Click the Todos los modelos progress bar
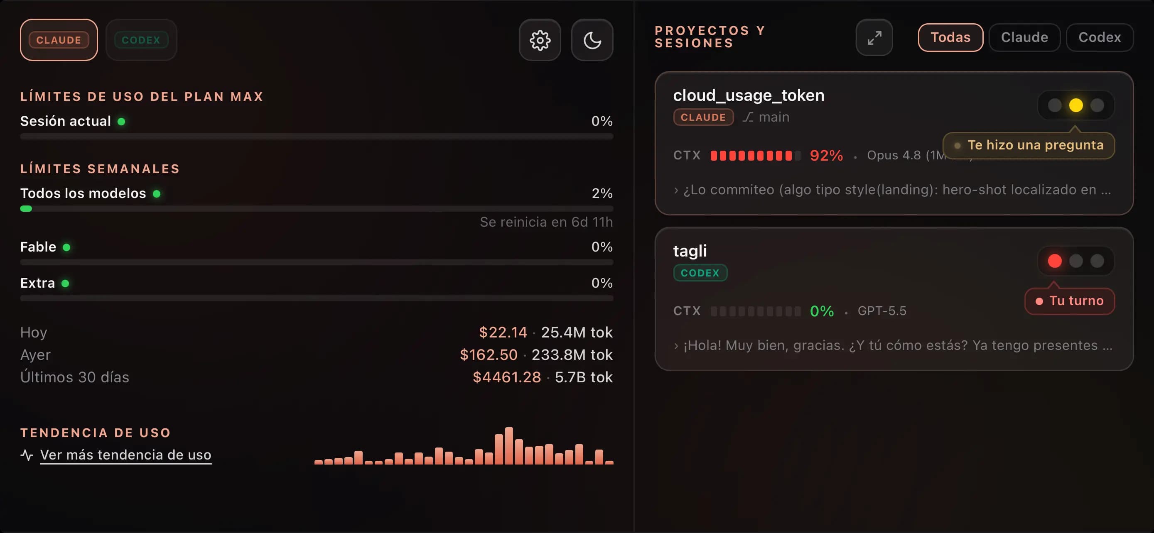Viewport: 1154px width, 533px height. pyautogui.click(x=316, y=208)
